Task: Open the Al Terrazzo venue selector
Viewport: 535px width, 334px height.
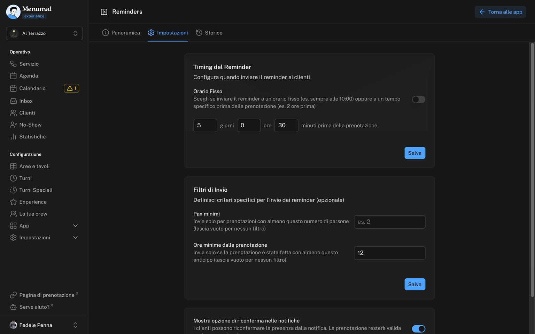Action: tap(44, 33)
